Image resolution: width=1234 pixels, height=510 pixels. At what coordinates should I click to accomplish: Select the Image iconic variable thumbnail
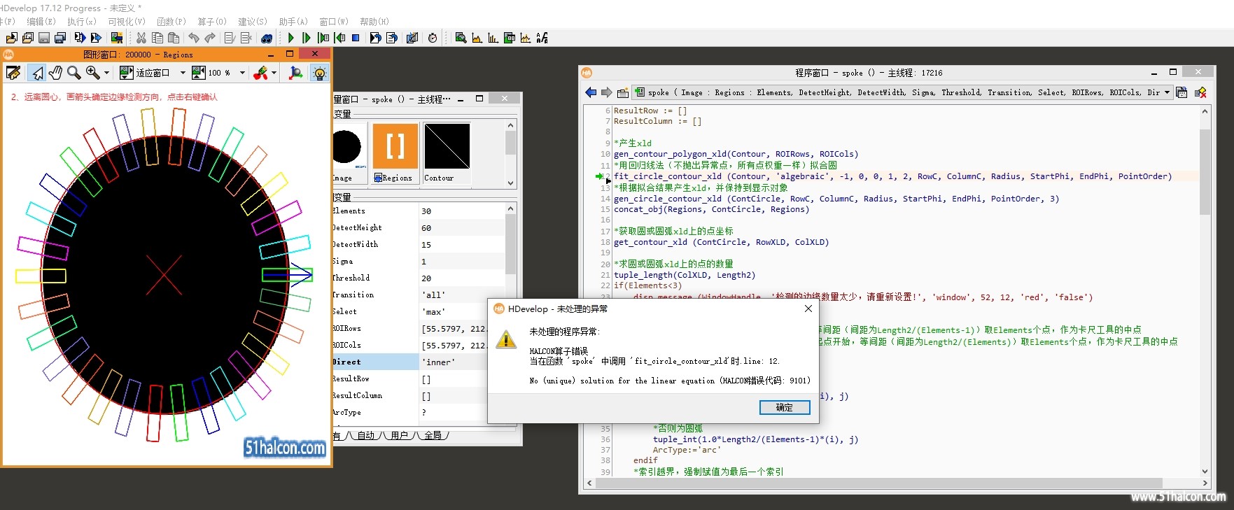(349, 153)
